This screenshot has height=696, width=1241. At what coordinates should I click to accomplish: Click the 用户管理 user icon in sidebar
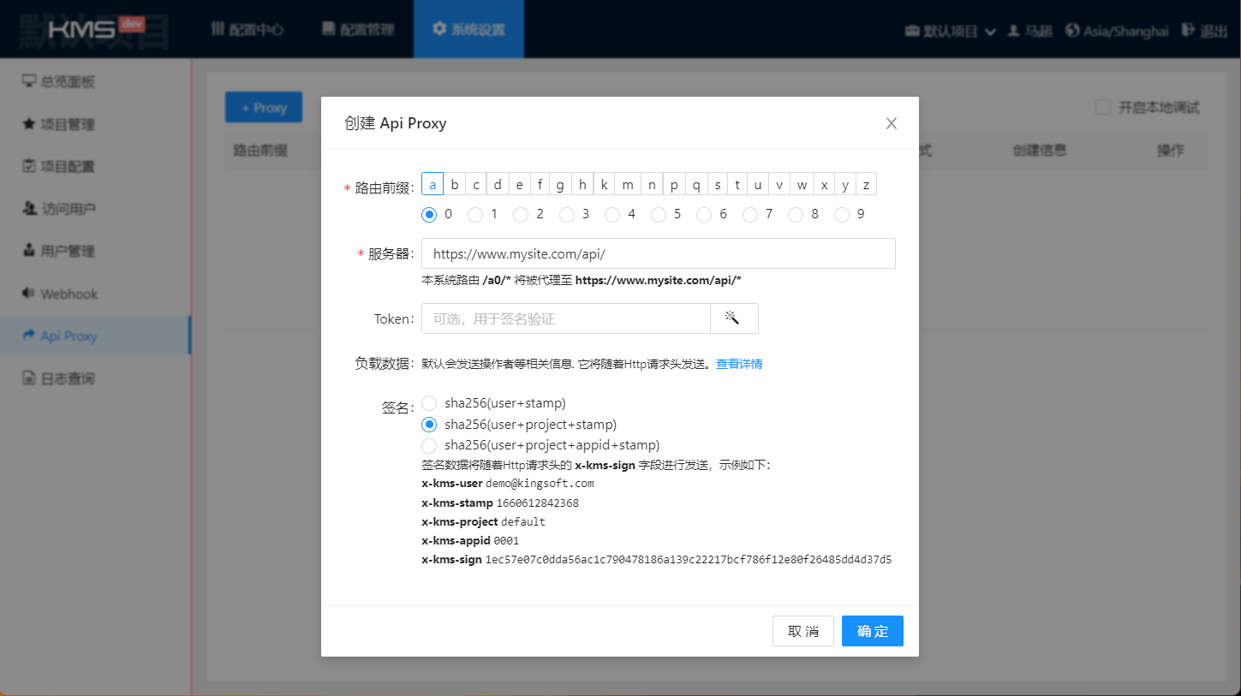[28, 251]
